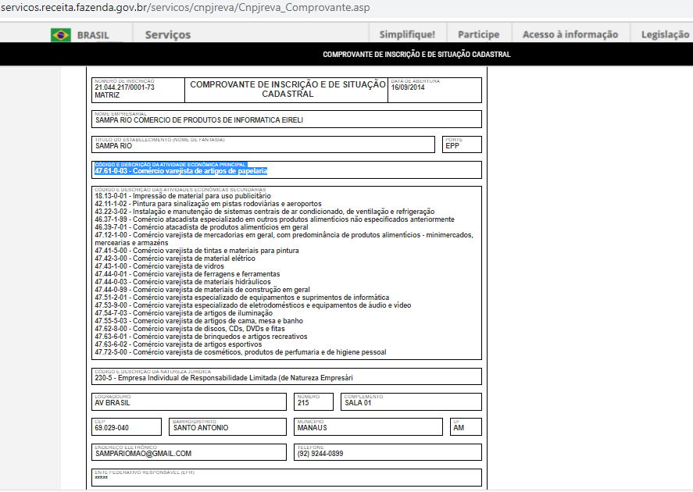Click the black bar page title

(416, 55)
